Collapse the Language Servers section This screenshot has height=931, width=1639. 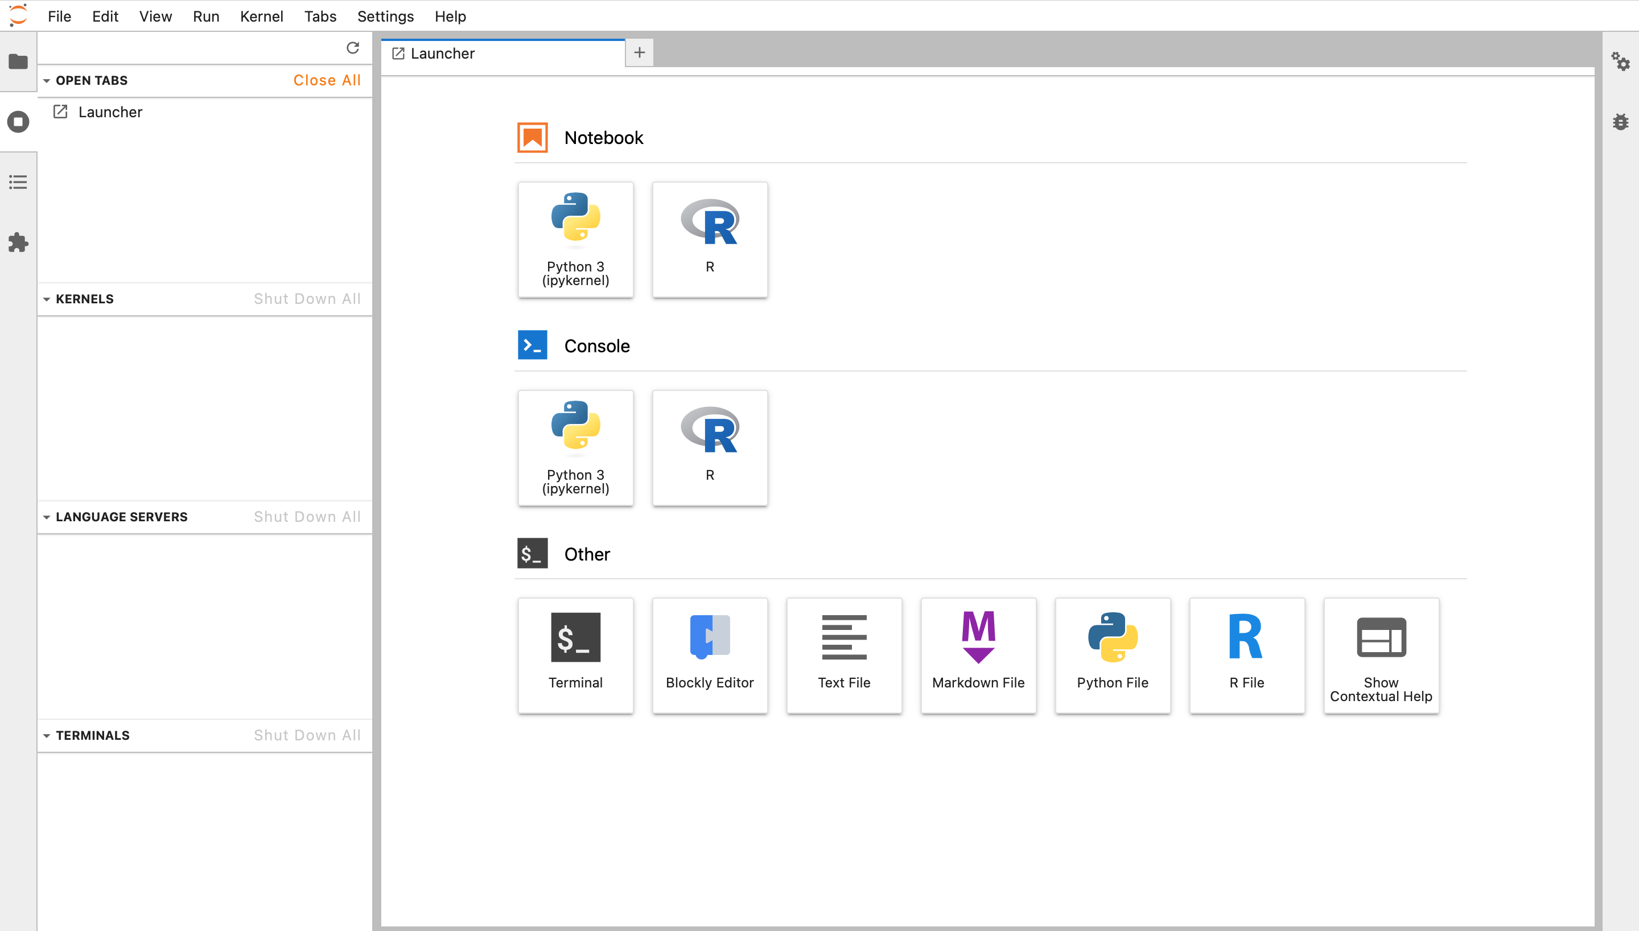pos(47,517)
